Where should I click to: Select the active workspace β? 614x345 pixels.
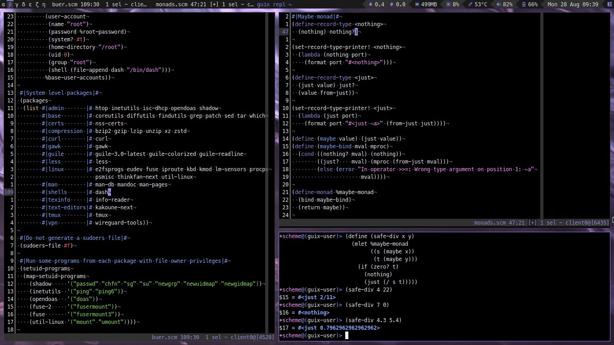(x=10, y=4)
